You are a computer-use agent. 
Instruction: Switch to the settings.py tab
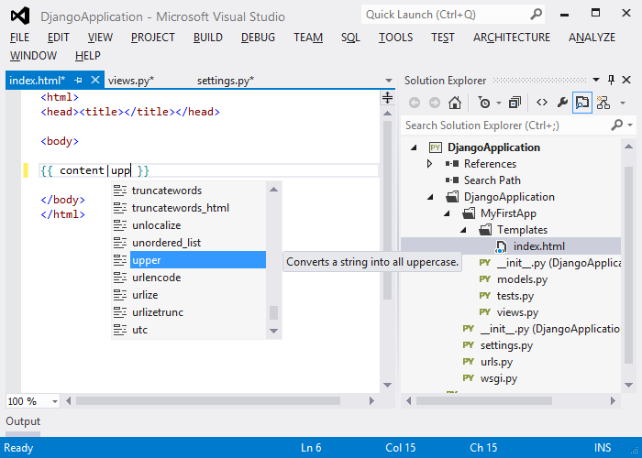(226, 81)
